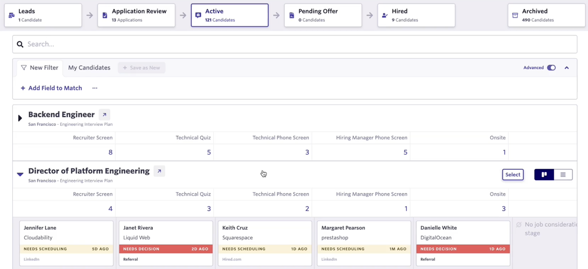
Task: Open the Leads stage tab
Action: click(x=43, y=15)
